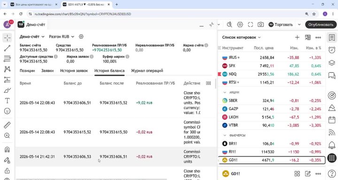Add symbol to watchlist with plus icon
This screenshot has width=338, height=180.
point(297,37)
